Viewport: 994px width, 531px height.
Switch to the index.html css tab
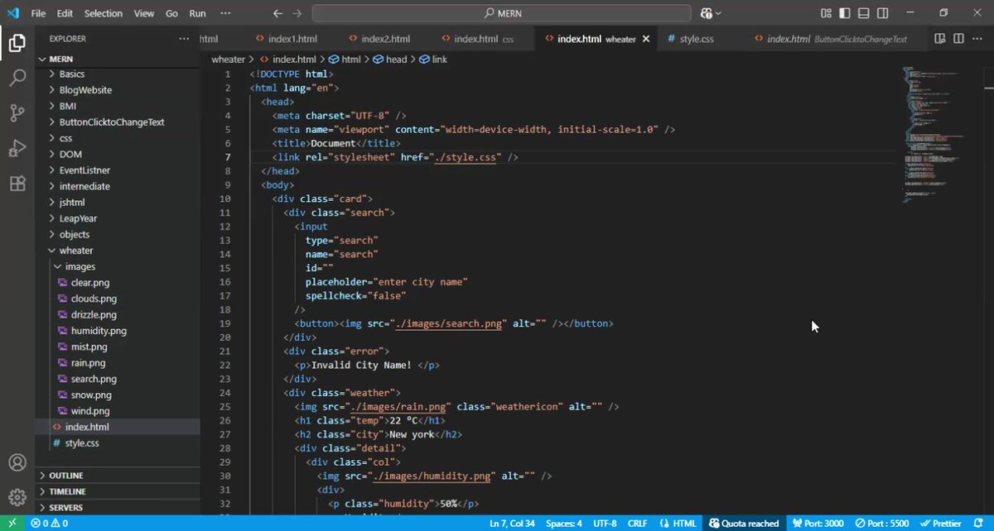tap(476, 39)
